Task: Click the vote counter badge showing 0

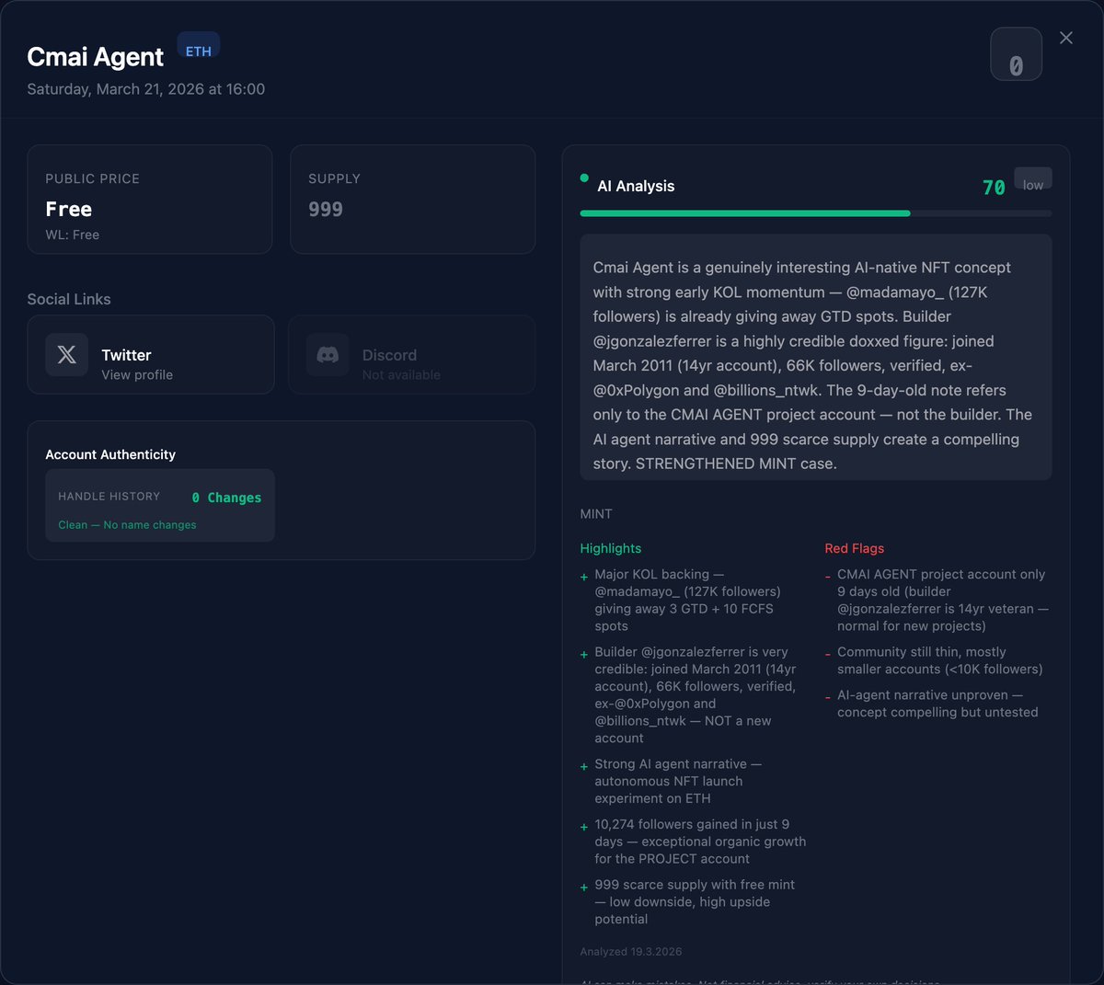Action: point(1016,54)
